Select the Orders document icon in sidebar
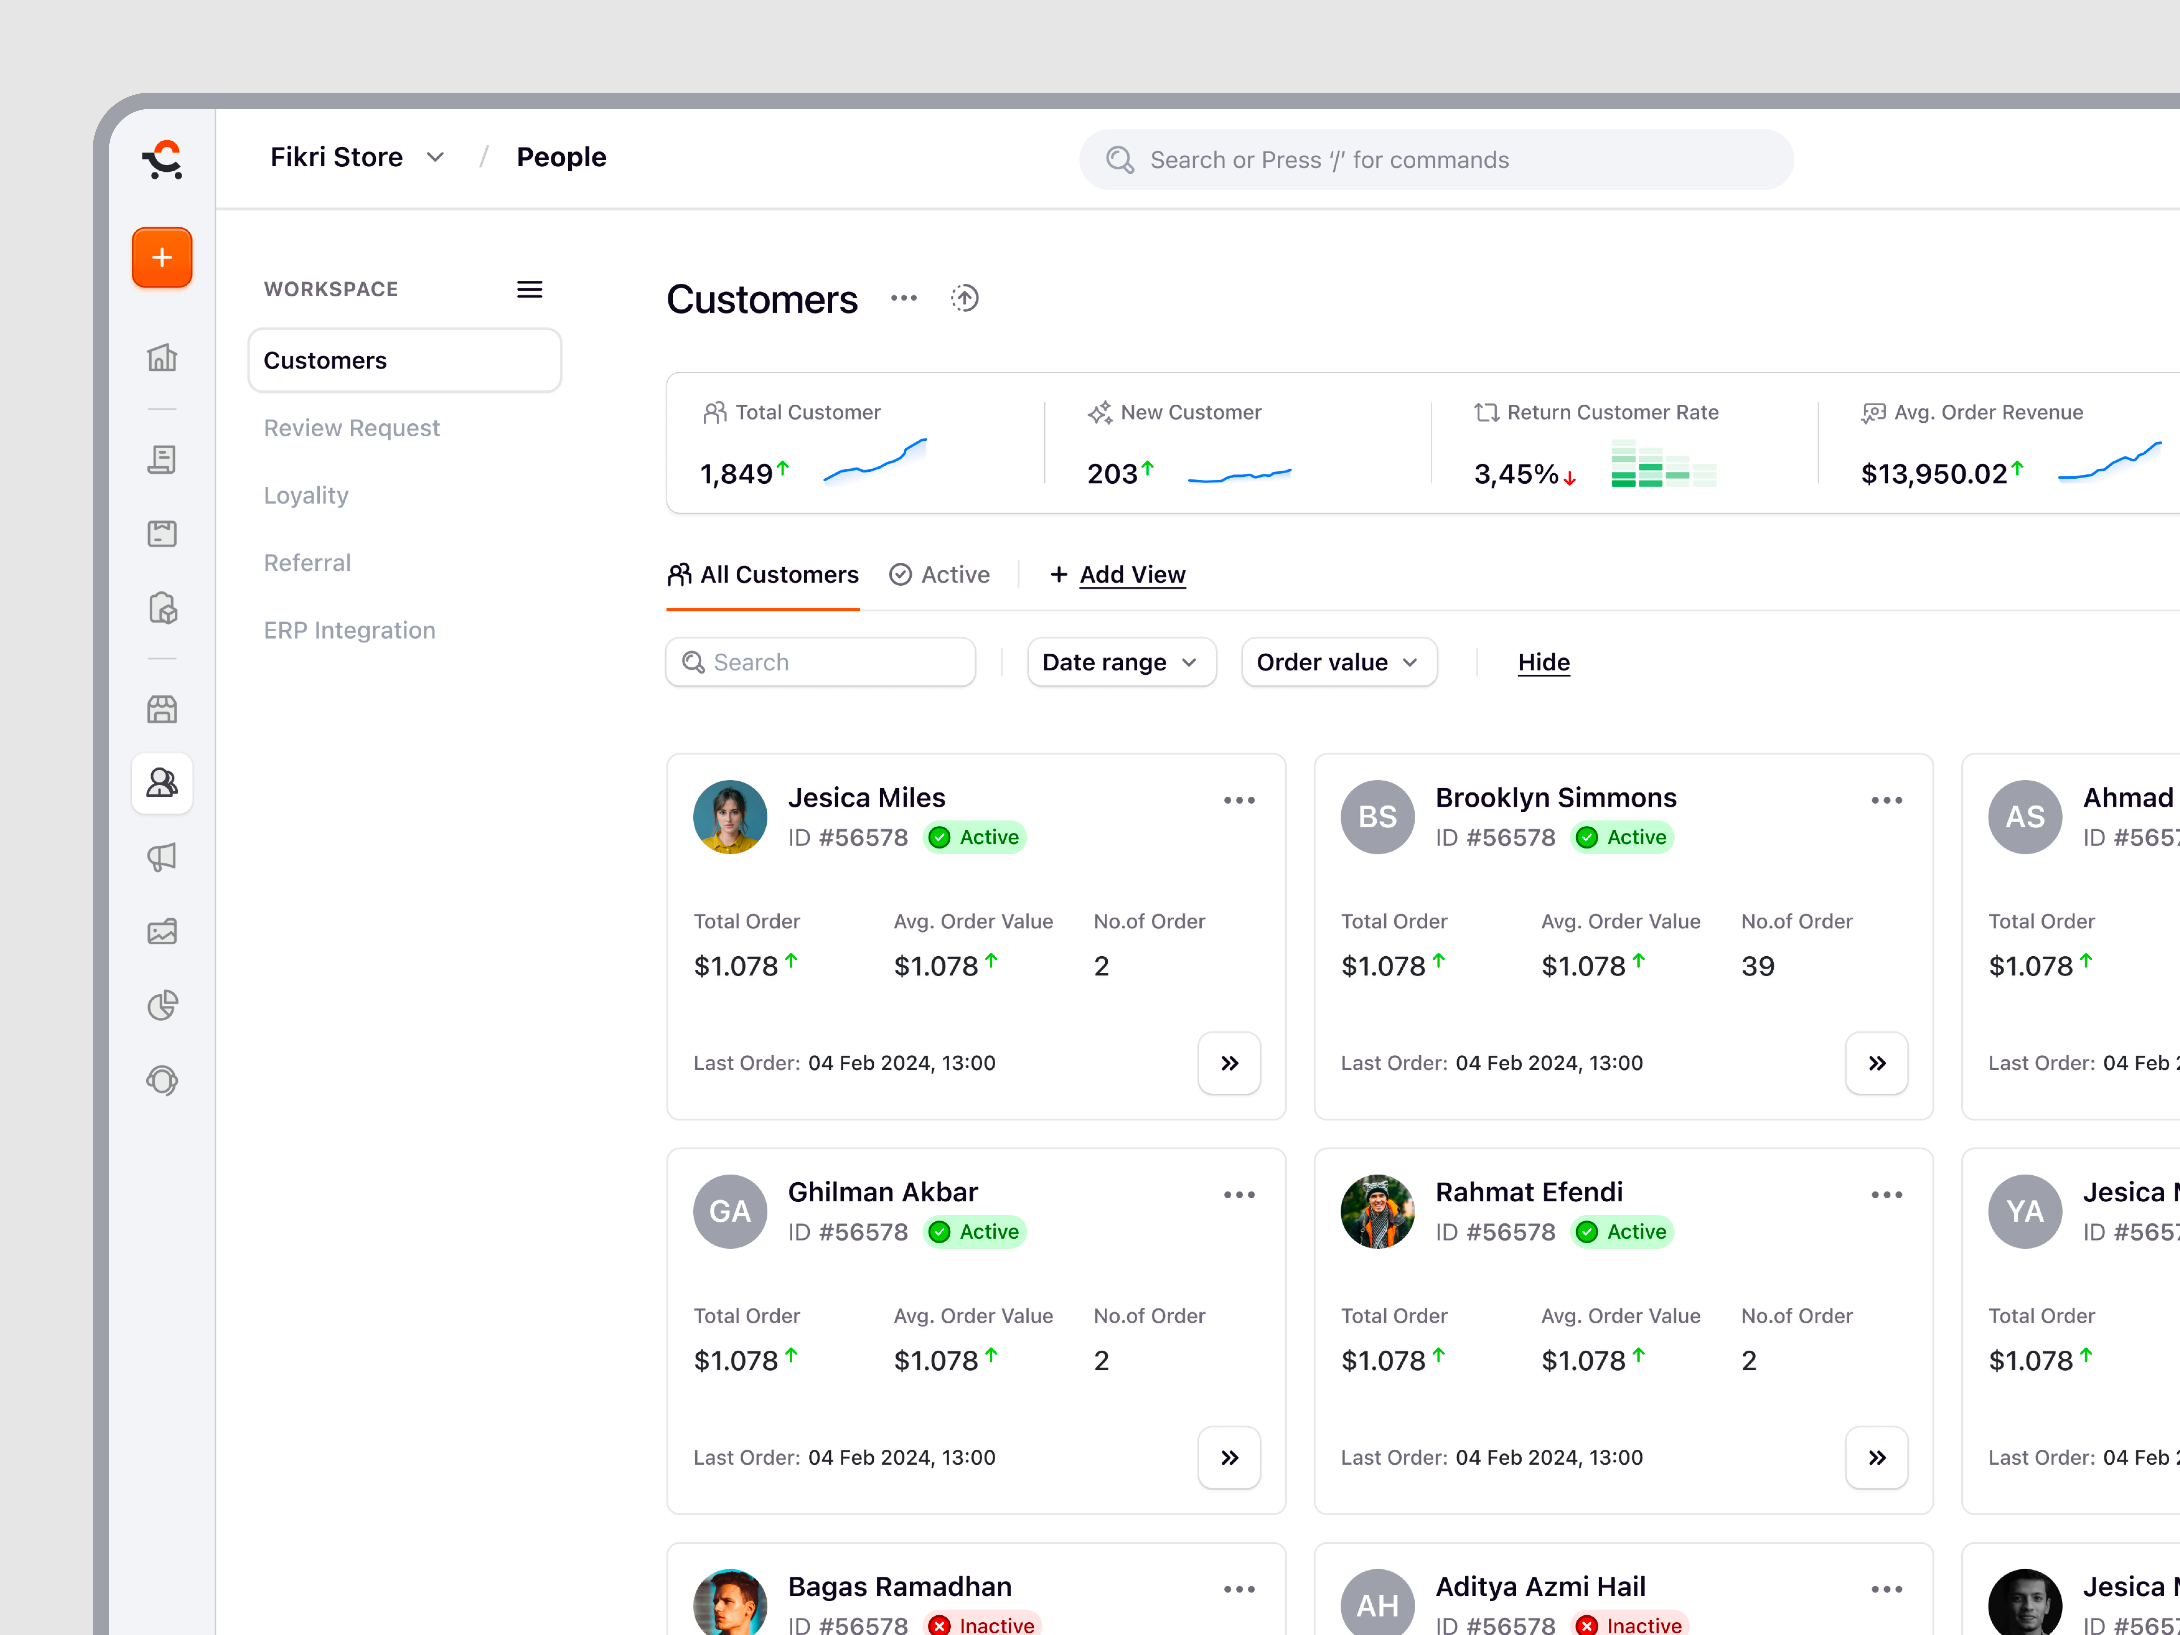2180x1635 pixels. pyautogui.click(x=162, y=459)
